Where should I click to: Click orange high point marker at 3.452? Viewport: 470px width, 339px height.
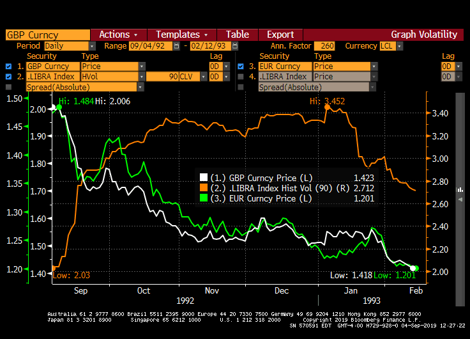pyautogui.click(x=327, y=107)
